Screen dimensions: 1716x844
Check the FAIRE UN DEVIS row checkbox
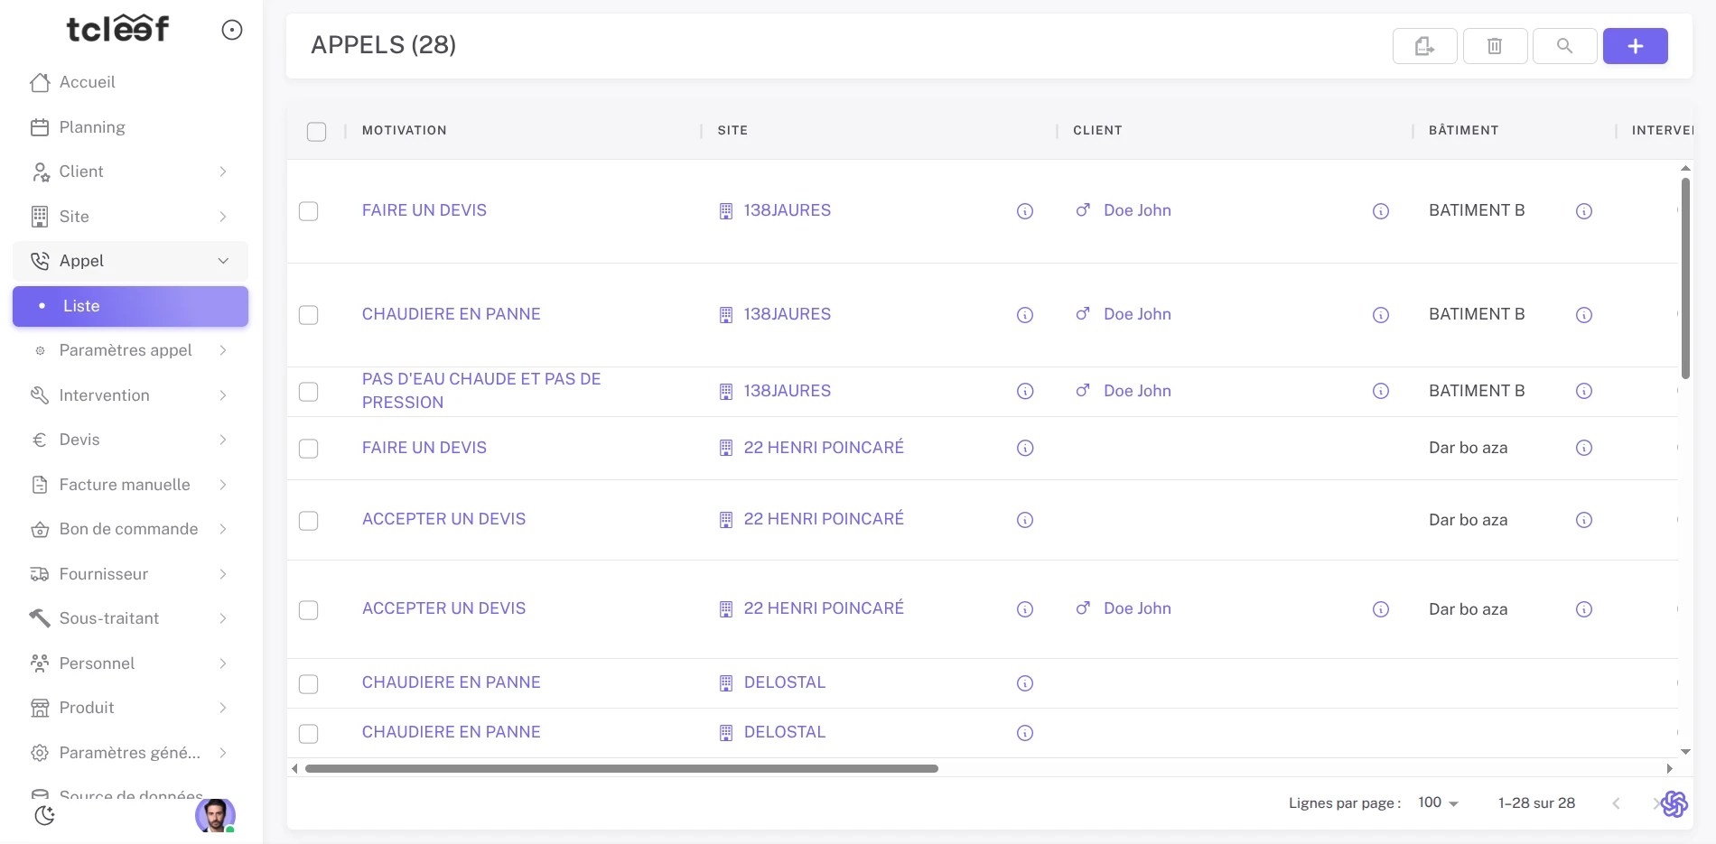(x=308, y=211)
